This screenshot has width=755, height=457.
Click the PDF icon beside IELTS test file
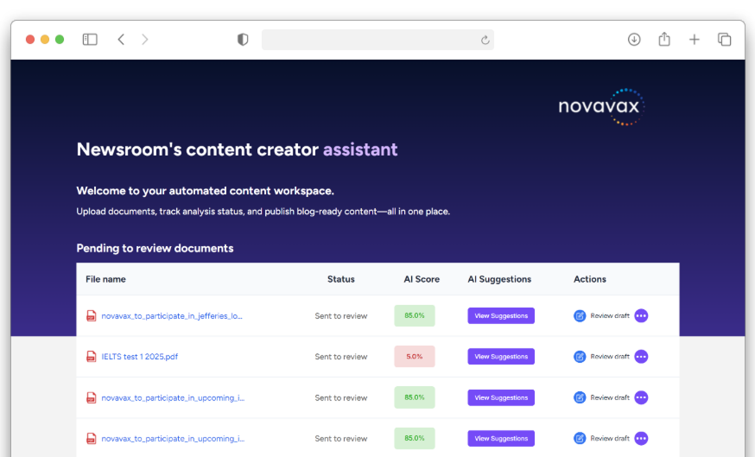(x=92, y=357)
